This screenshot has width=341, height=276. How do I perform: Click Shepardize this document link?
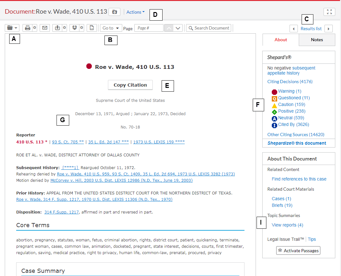point(297,143)
